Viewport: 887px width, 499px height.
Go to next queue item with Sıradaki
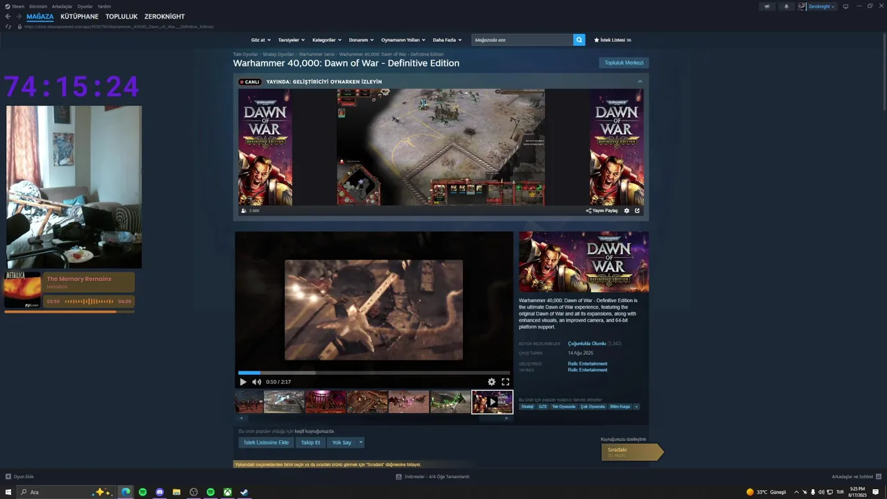point(632,452)
